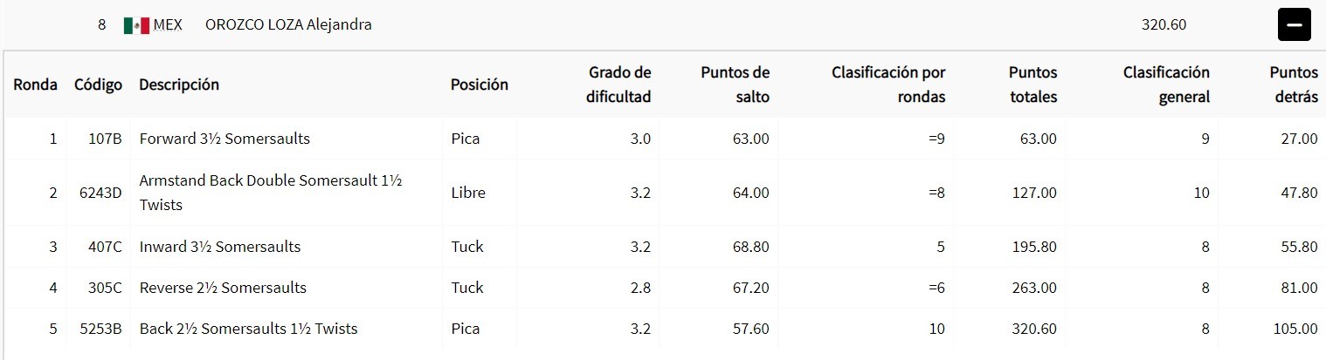Viewport: 1326px width, 360px height.
Task: Click the Puntos detrás column header
Action: coord(1294,85)
